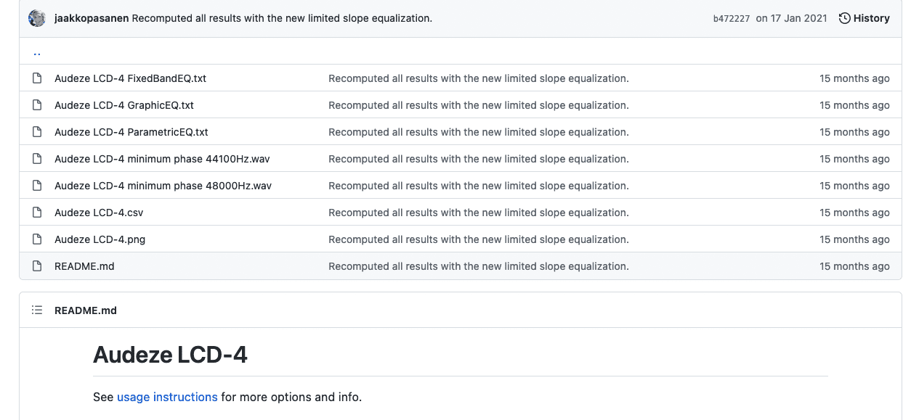The image size is (903, 420).
Task: Open commit message on Audeze LCD-4.csv row
Action: point(479,213)
